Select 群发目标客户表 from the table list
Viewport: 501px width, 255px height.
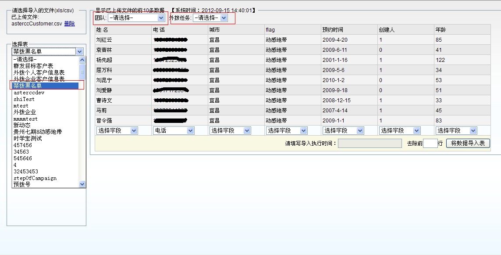pos(33,66)
